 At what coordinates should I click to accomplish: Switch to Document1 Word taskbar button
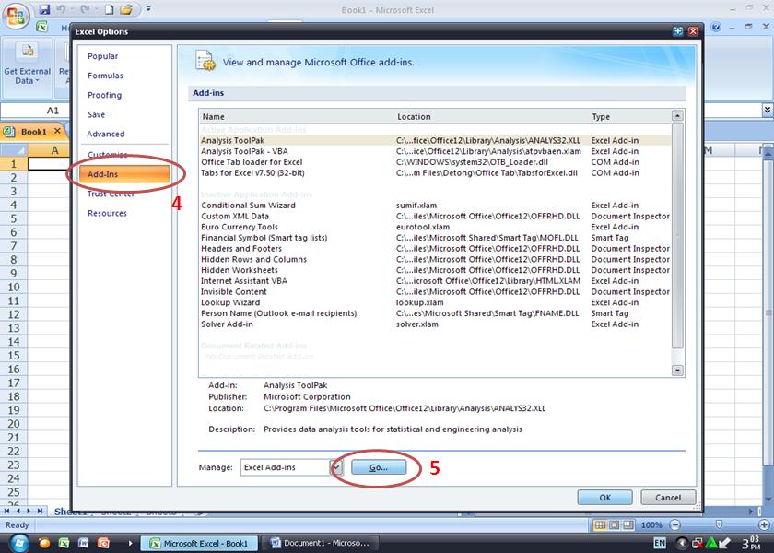click(x=320, y=543)
